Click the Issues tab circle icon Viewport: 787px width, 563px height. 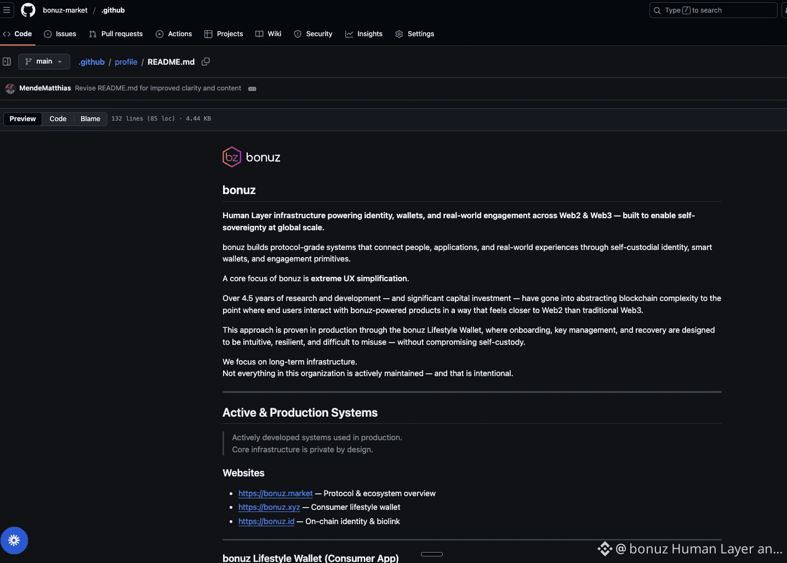pos(48,34)
